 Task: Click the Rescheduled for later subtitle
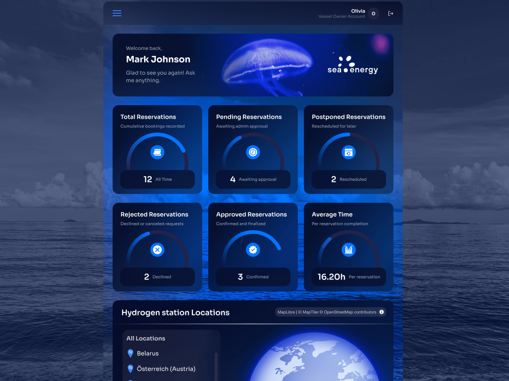[334, 126]
